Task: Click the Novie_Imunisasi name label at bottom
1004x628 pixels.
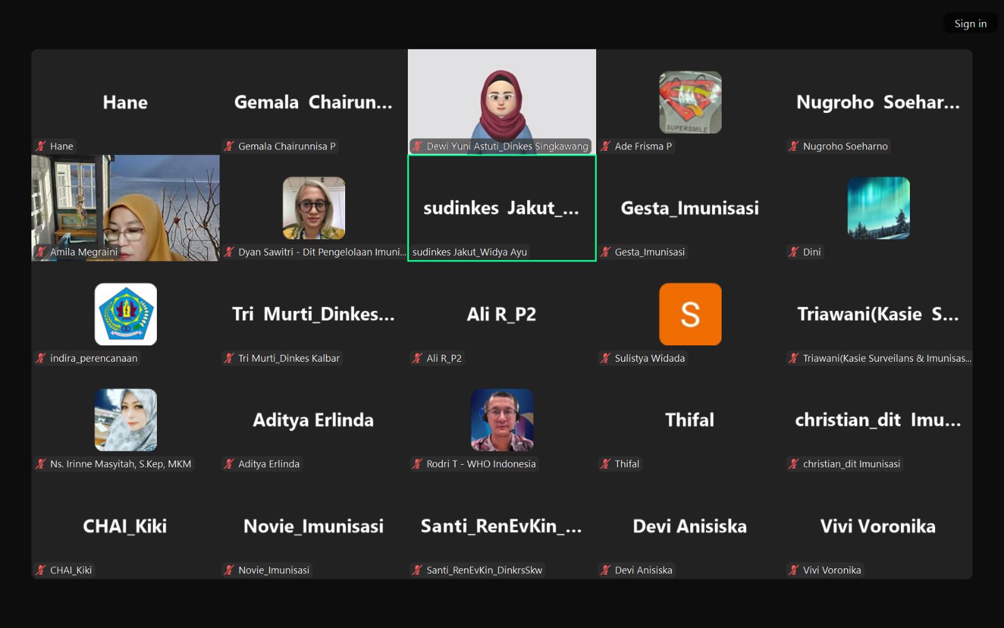Action: coord(274,570)
